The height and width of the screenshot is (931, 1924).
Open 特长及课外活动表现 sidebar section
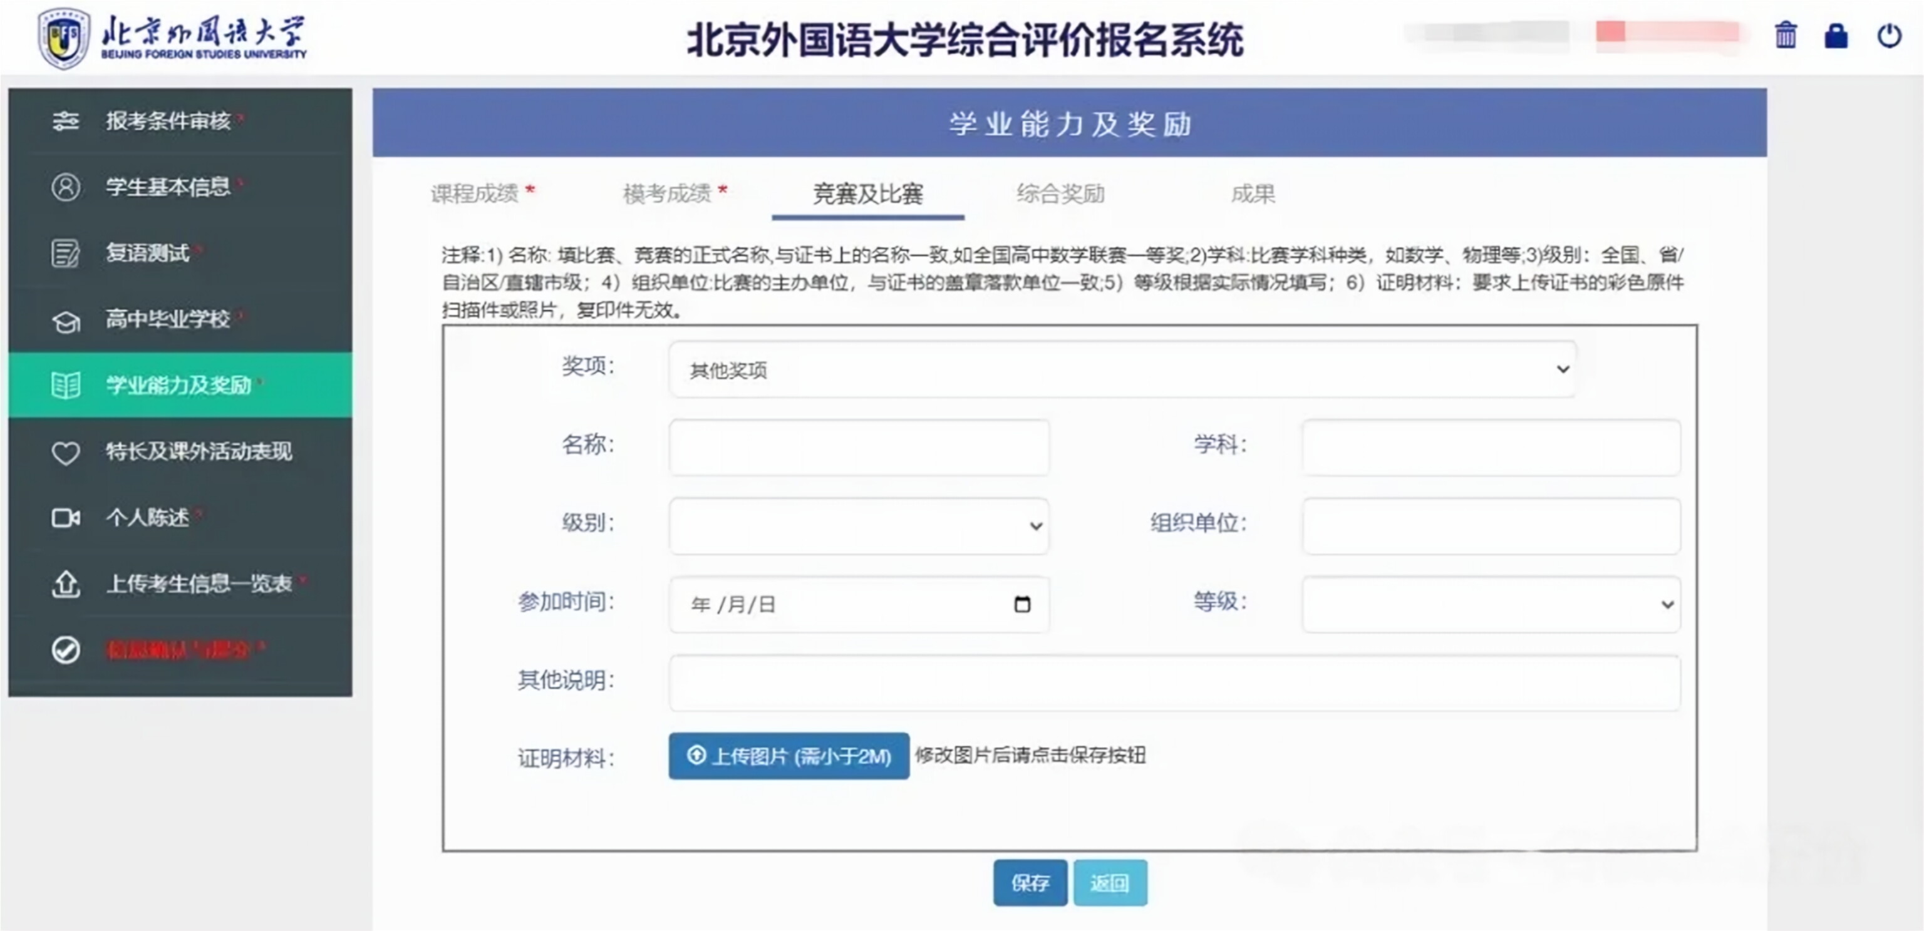point(180,451)
